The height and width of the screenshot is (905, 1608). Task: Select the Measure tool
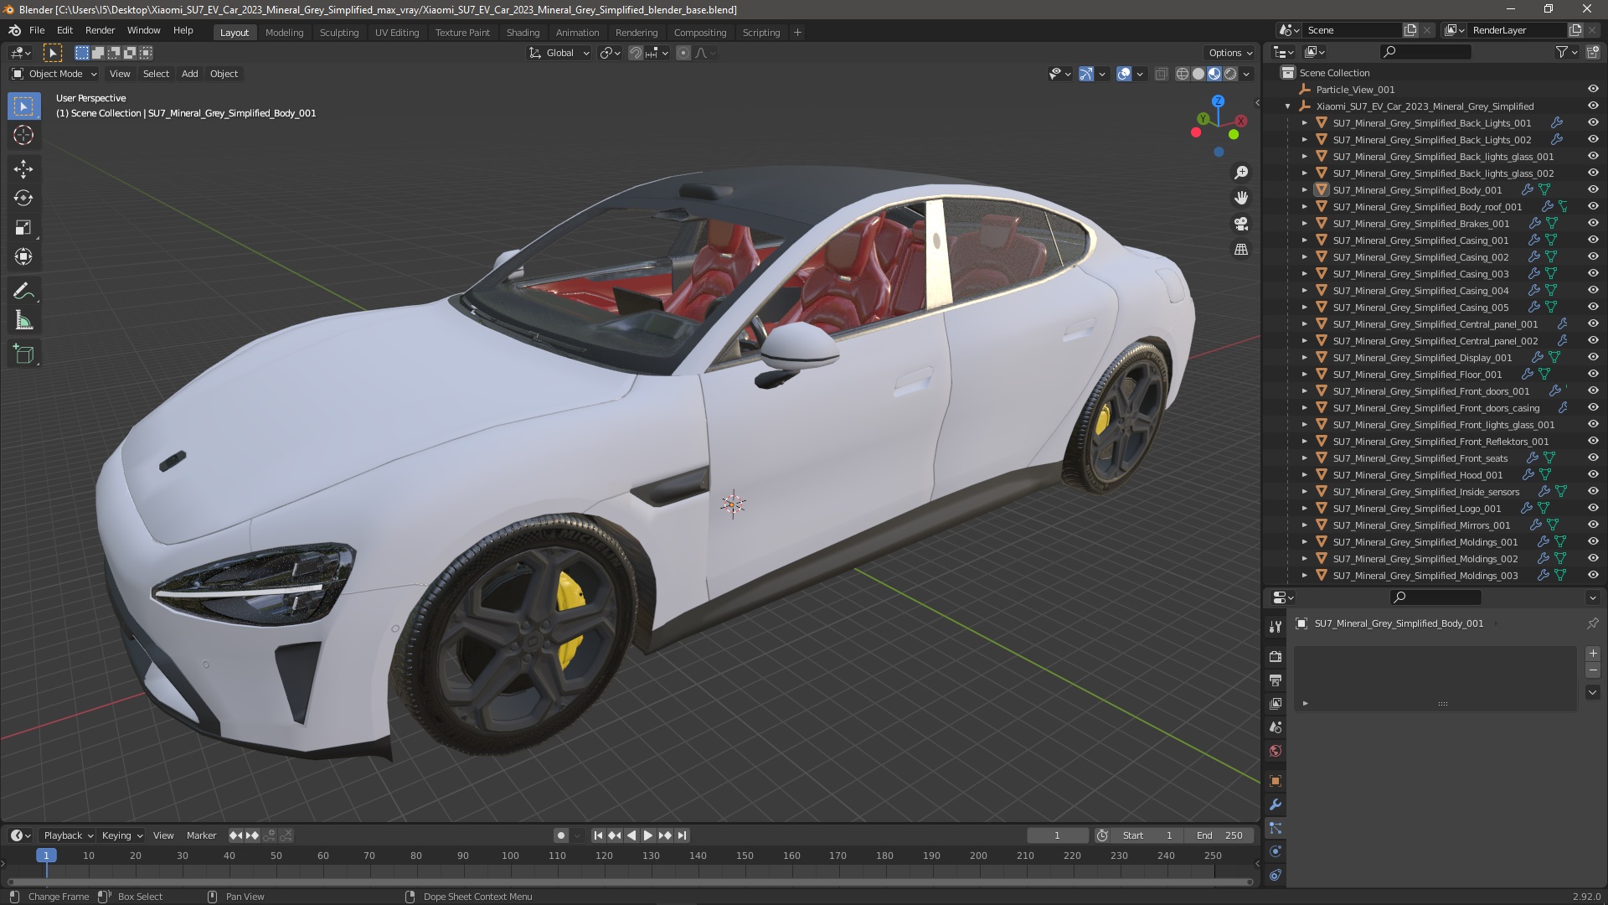pos(23,321)
